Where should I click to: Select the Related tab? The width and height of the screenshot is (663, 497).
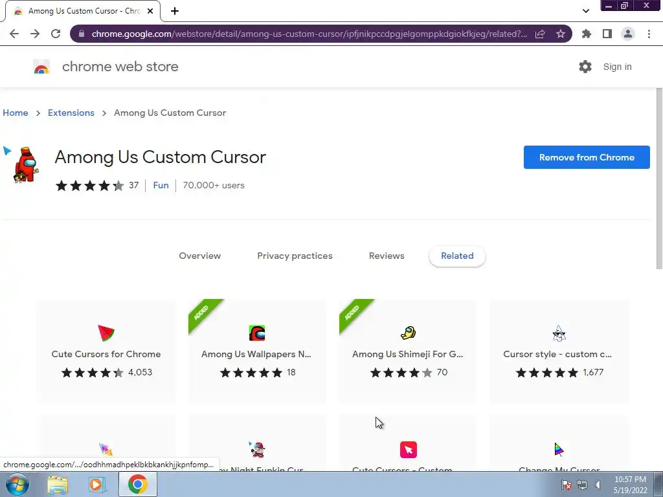(457, 256)
